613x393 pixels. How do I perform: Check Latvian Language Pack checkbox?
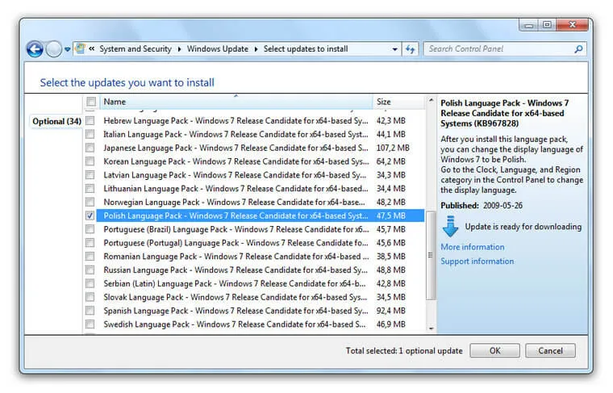(90, 175)
